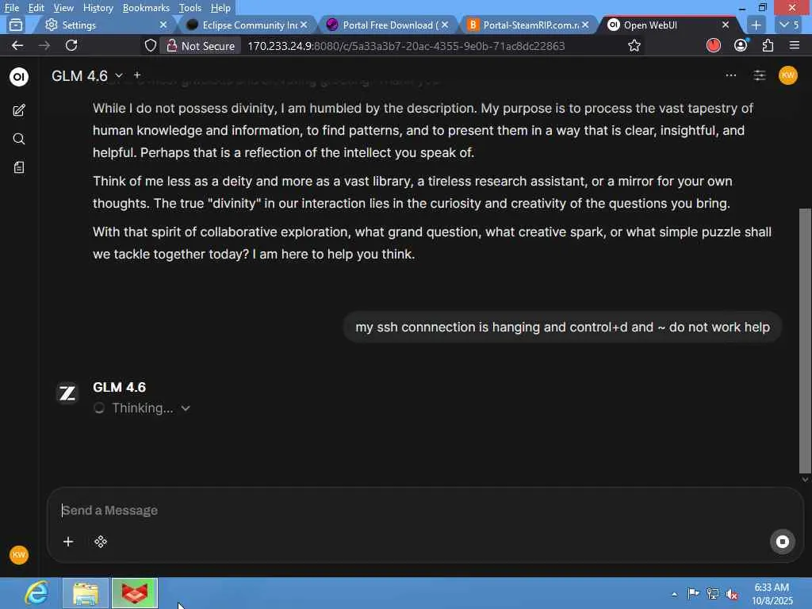
Task: Open the network tray icon
Action: (x=713, y=594)
